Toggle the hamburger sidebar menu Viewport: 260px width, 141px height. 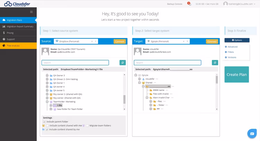[31, 12]
